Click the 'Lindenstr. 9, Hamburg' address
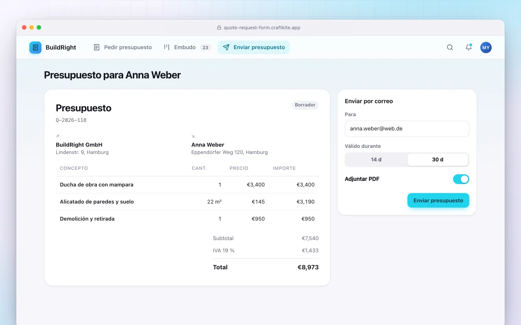Viewport: 521px width, 325px height. point(82,152)
